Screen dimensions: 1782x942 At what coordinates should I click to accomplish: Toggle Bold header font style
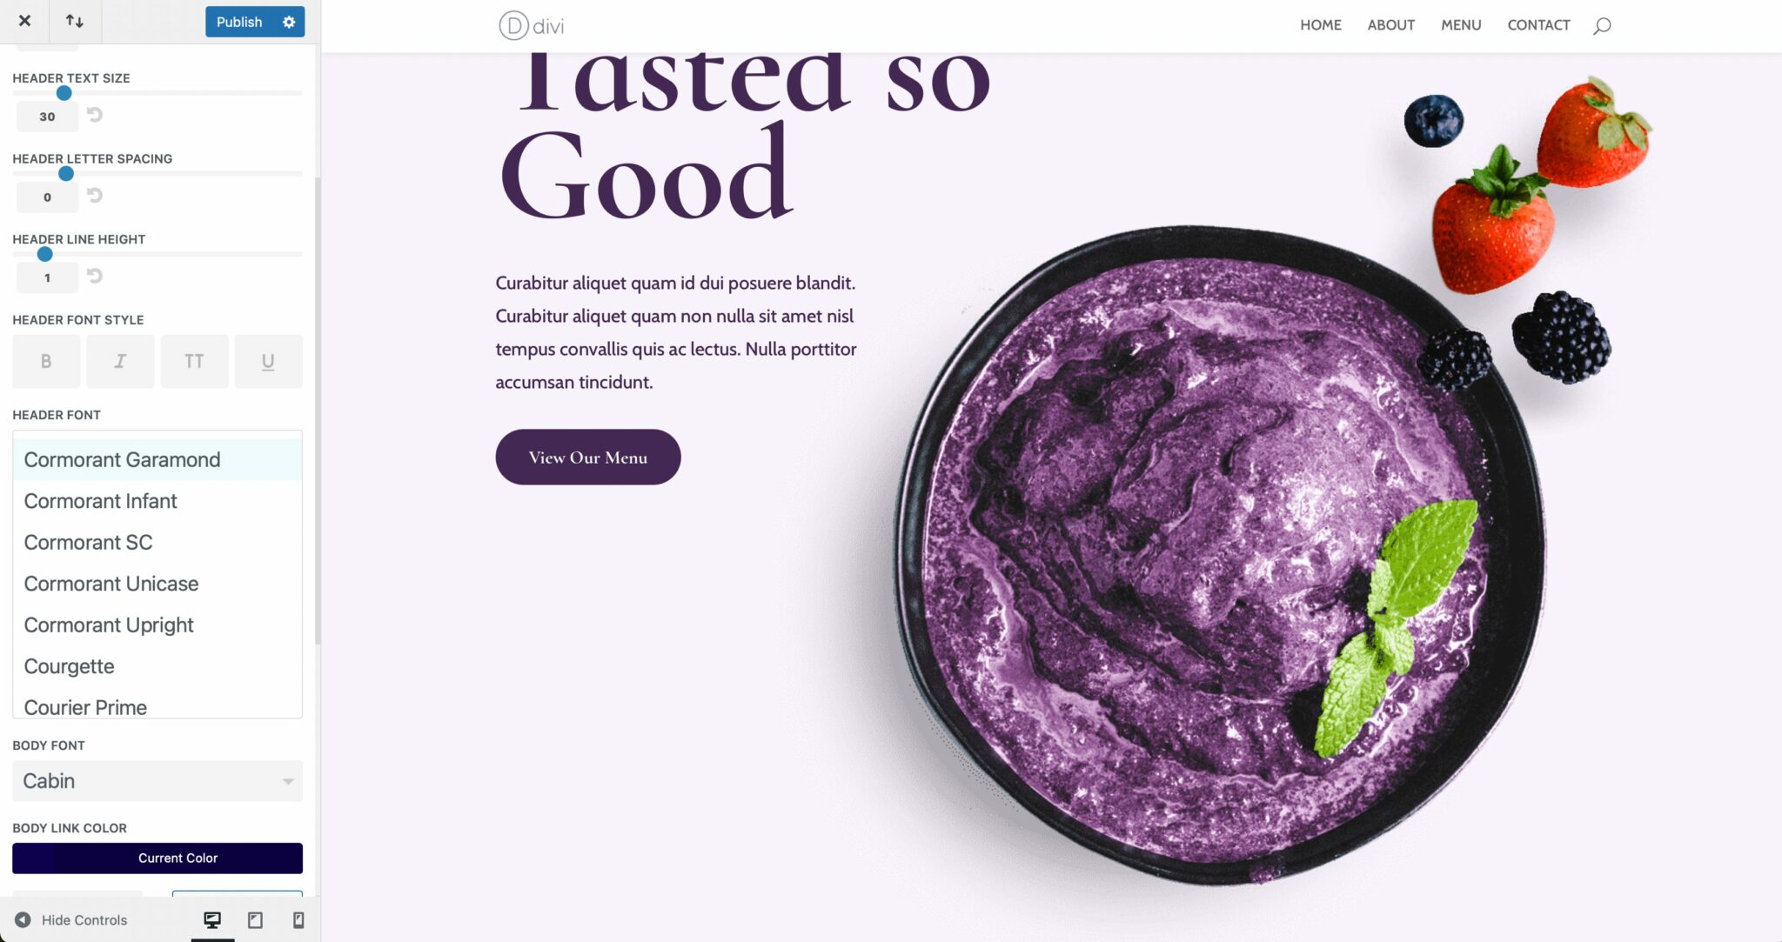point(46,362)
